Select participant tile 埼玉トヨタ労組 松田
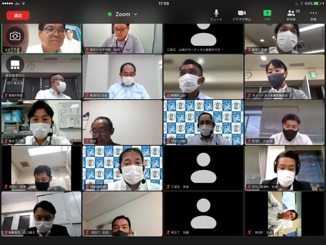326x245 pixels. 122,38
